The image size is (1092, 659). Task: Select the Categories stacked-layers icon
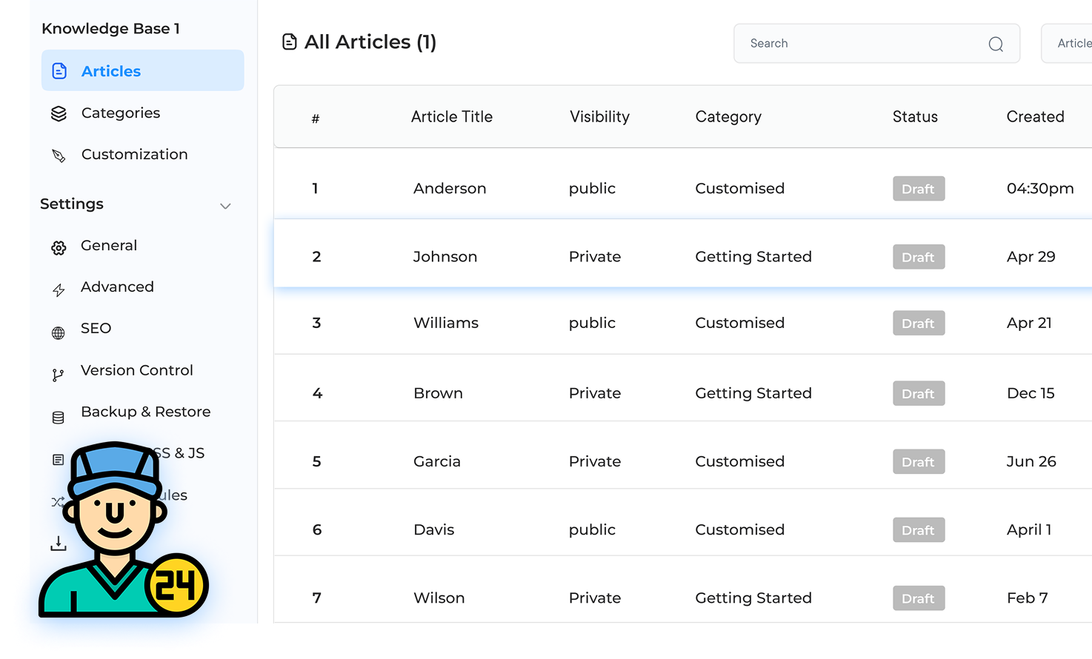[x=59, y=113]
